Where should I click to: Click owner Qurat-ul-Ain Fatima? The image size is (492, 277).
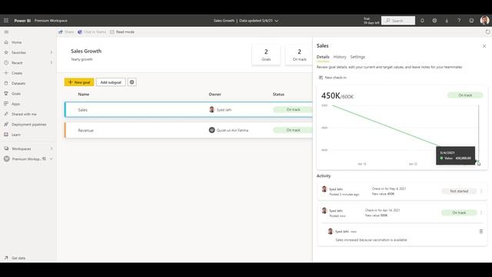point(228,130)
